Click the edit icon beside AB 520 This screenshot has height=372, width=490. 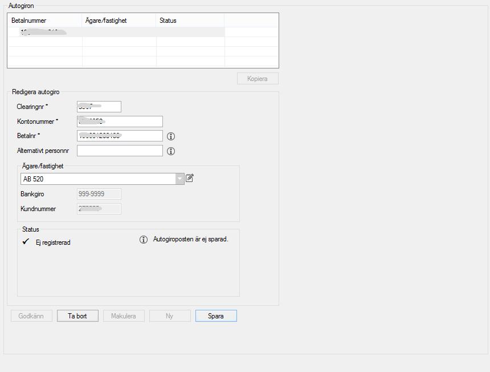pyautogui.click(x=190, y=178)
